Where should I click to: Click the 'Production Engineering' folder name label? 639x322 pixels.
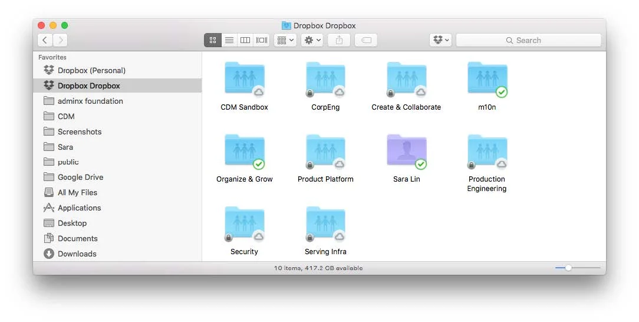point(487,184)
